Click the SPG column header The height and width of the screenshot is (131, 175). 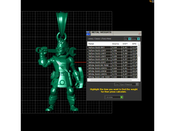coord(134,44)
